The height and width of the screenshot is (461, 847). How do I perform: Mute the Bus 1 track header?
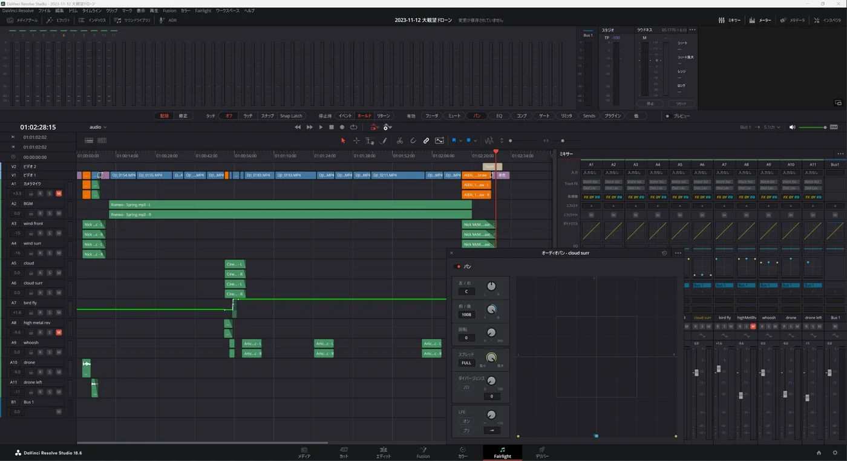point(59,411)
